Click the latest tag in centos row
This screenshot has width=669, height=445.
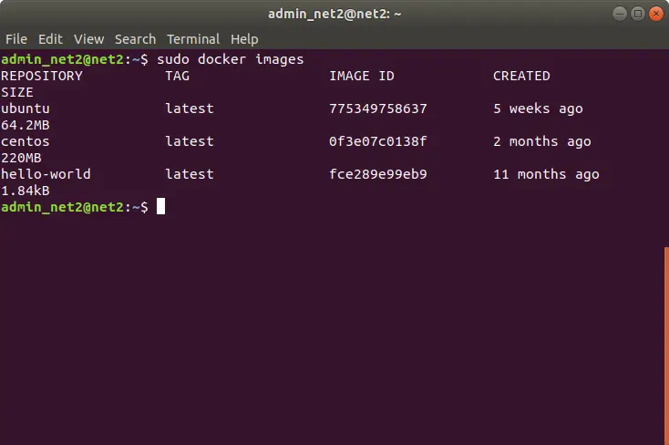tap(190, 141)
